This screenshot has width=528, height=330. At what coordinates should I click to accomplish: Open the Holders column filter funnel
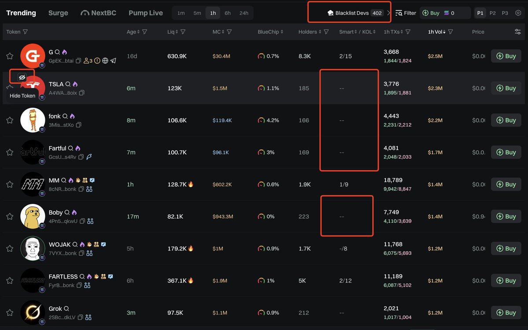tap(326, 32)
